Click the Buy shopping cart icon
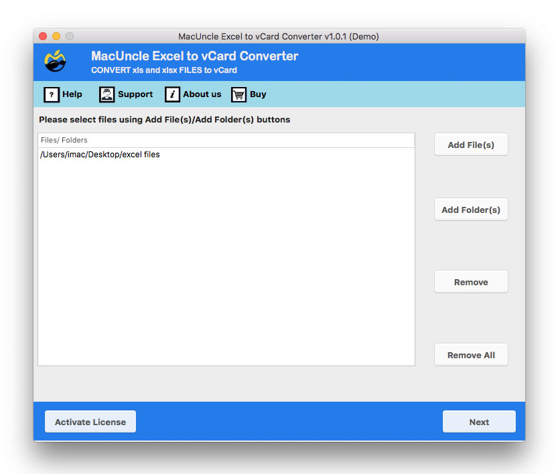This screenshot has height=474, width=556. [238, 94]
